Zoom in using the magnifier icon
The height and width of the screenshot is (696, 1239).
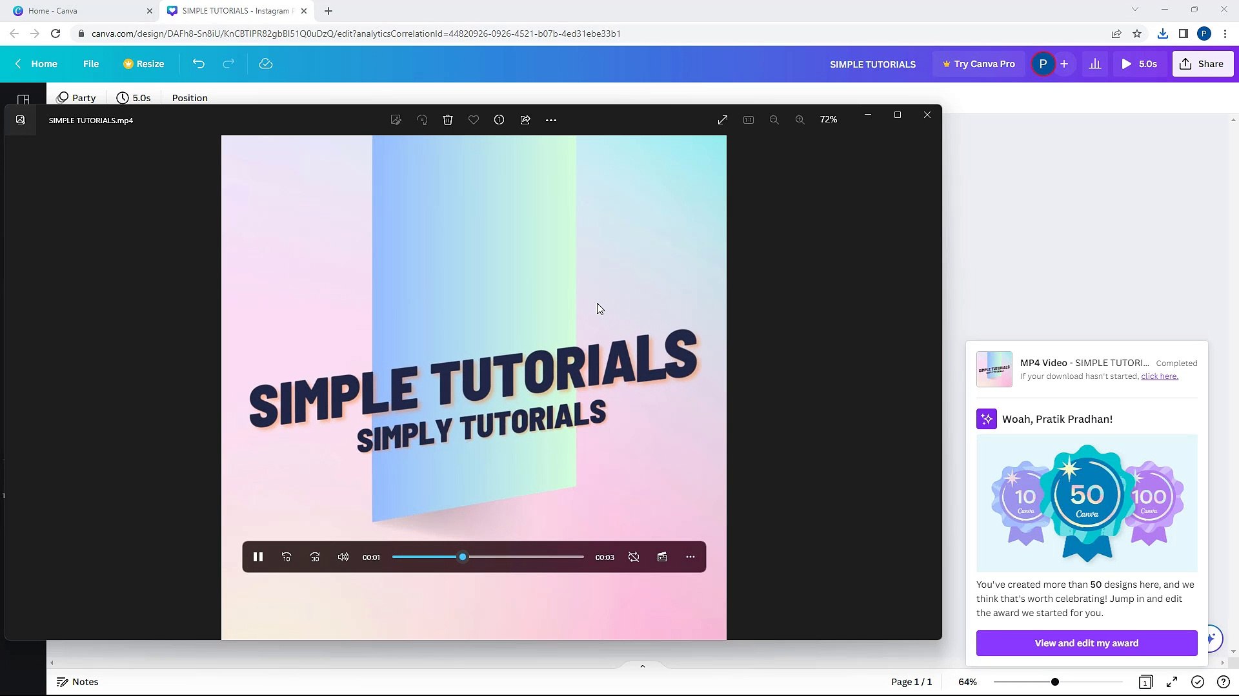(800, 120)
